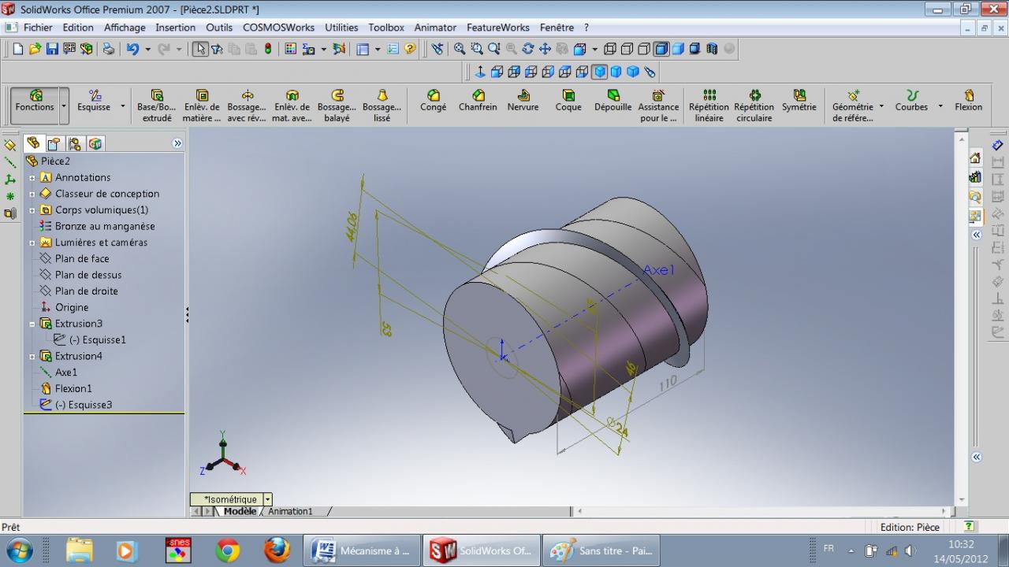Open the COSMOSWorks menu
1009x567 pixels.
[x=278, y=28]
